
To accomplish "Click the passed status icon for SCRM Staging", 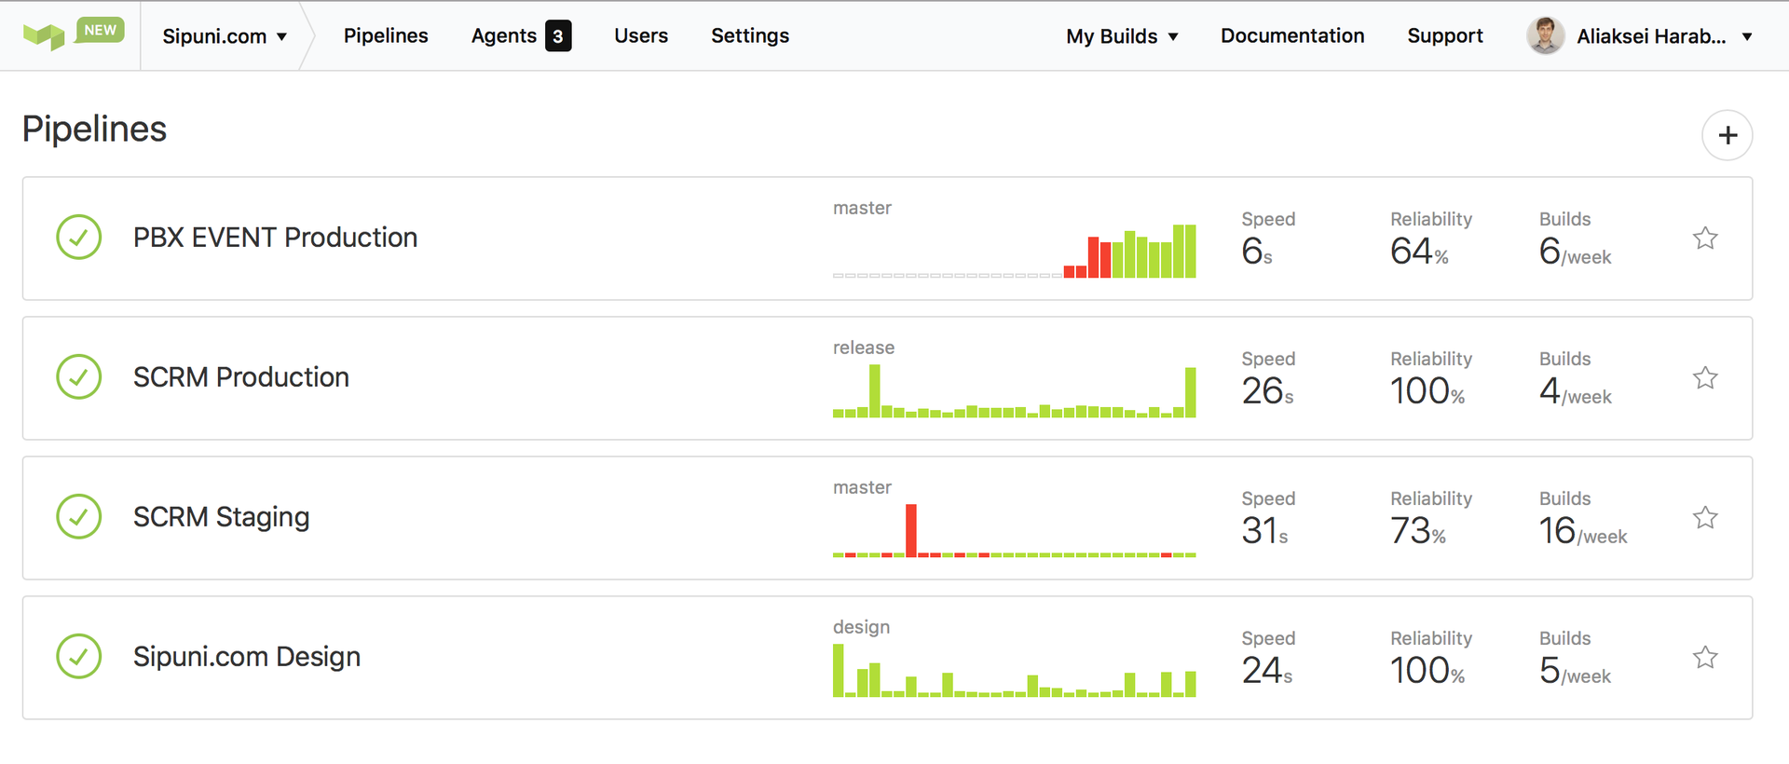I will point(79,517).
